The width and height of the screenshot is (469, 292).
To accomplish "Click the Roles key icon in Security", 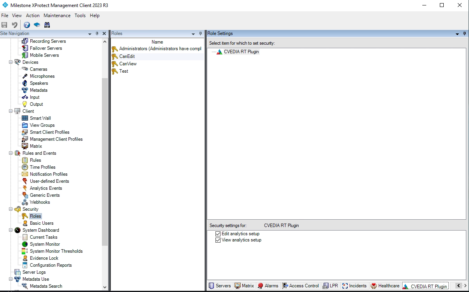I will (25, 216).
